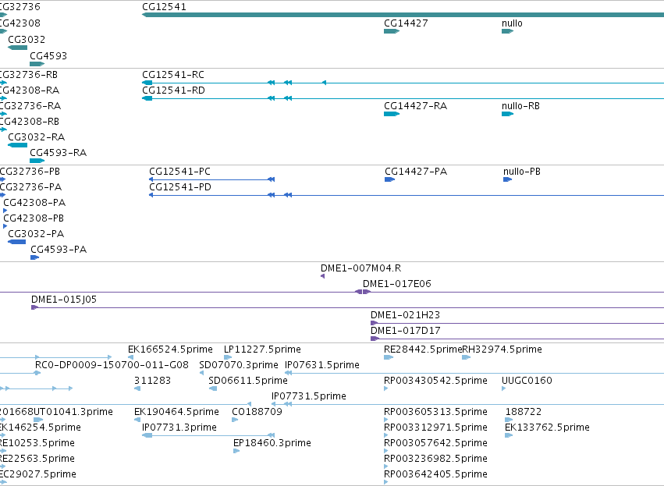Select the RE22563.5prime EST label

tap(37, 459)
